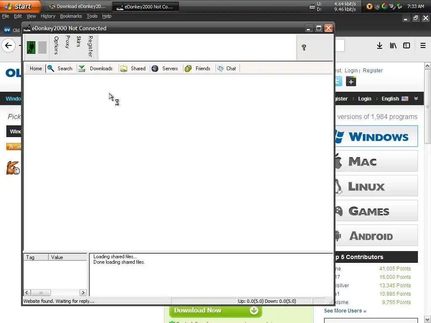Open the Bookmarks menu in browser

[x=71, y=16]
